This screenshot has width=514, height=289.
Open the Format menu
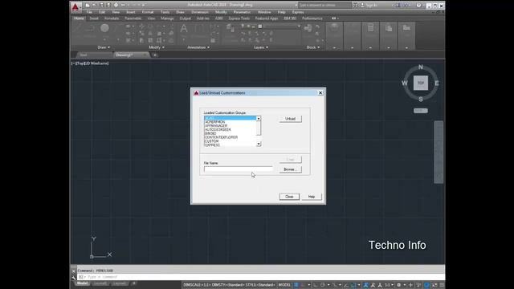pos(148,12)
